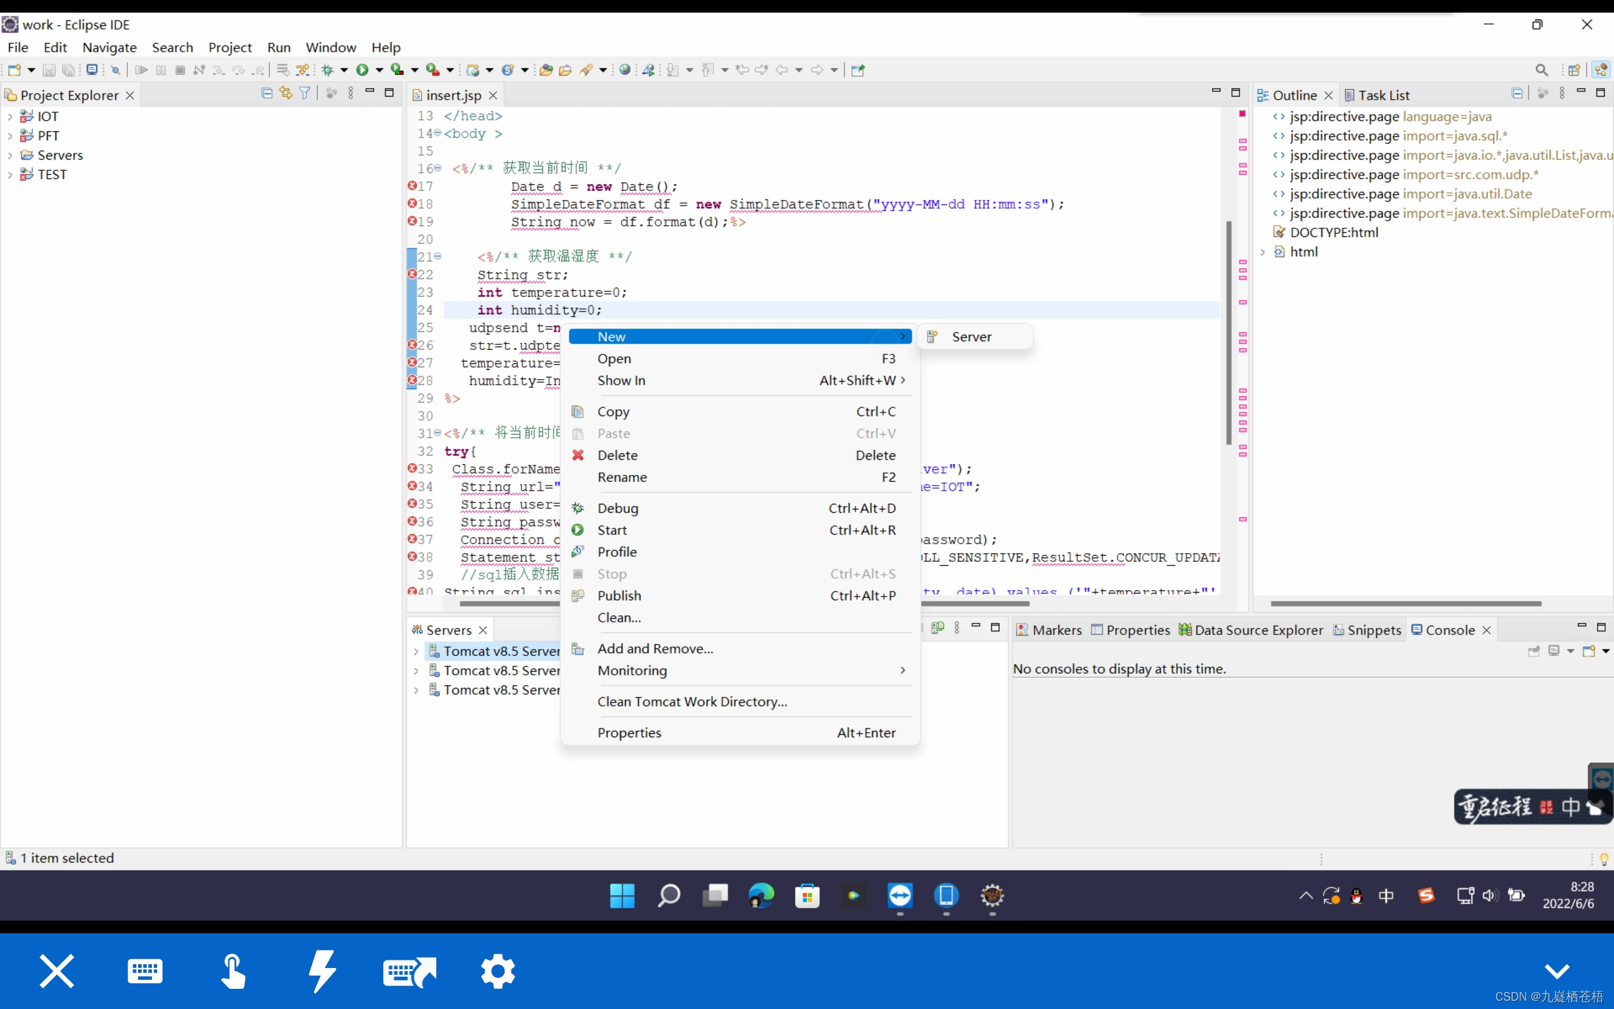Click the Project Explorer filter funnel icon

coord(305,93)
